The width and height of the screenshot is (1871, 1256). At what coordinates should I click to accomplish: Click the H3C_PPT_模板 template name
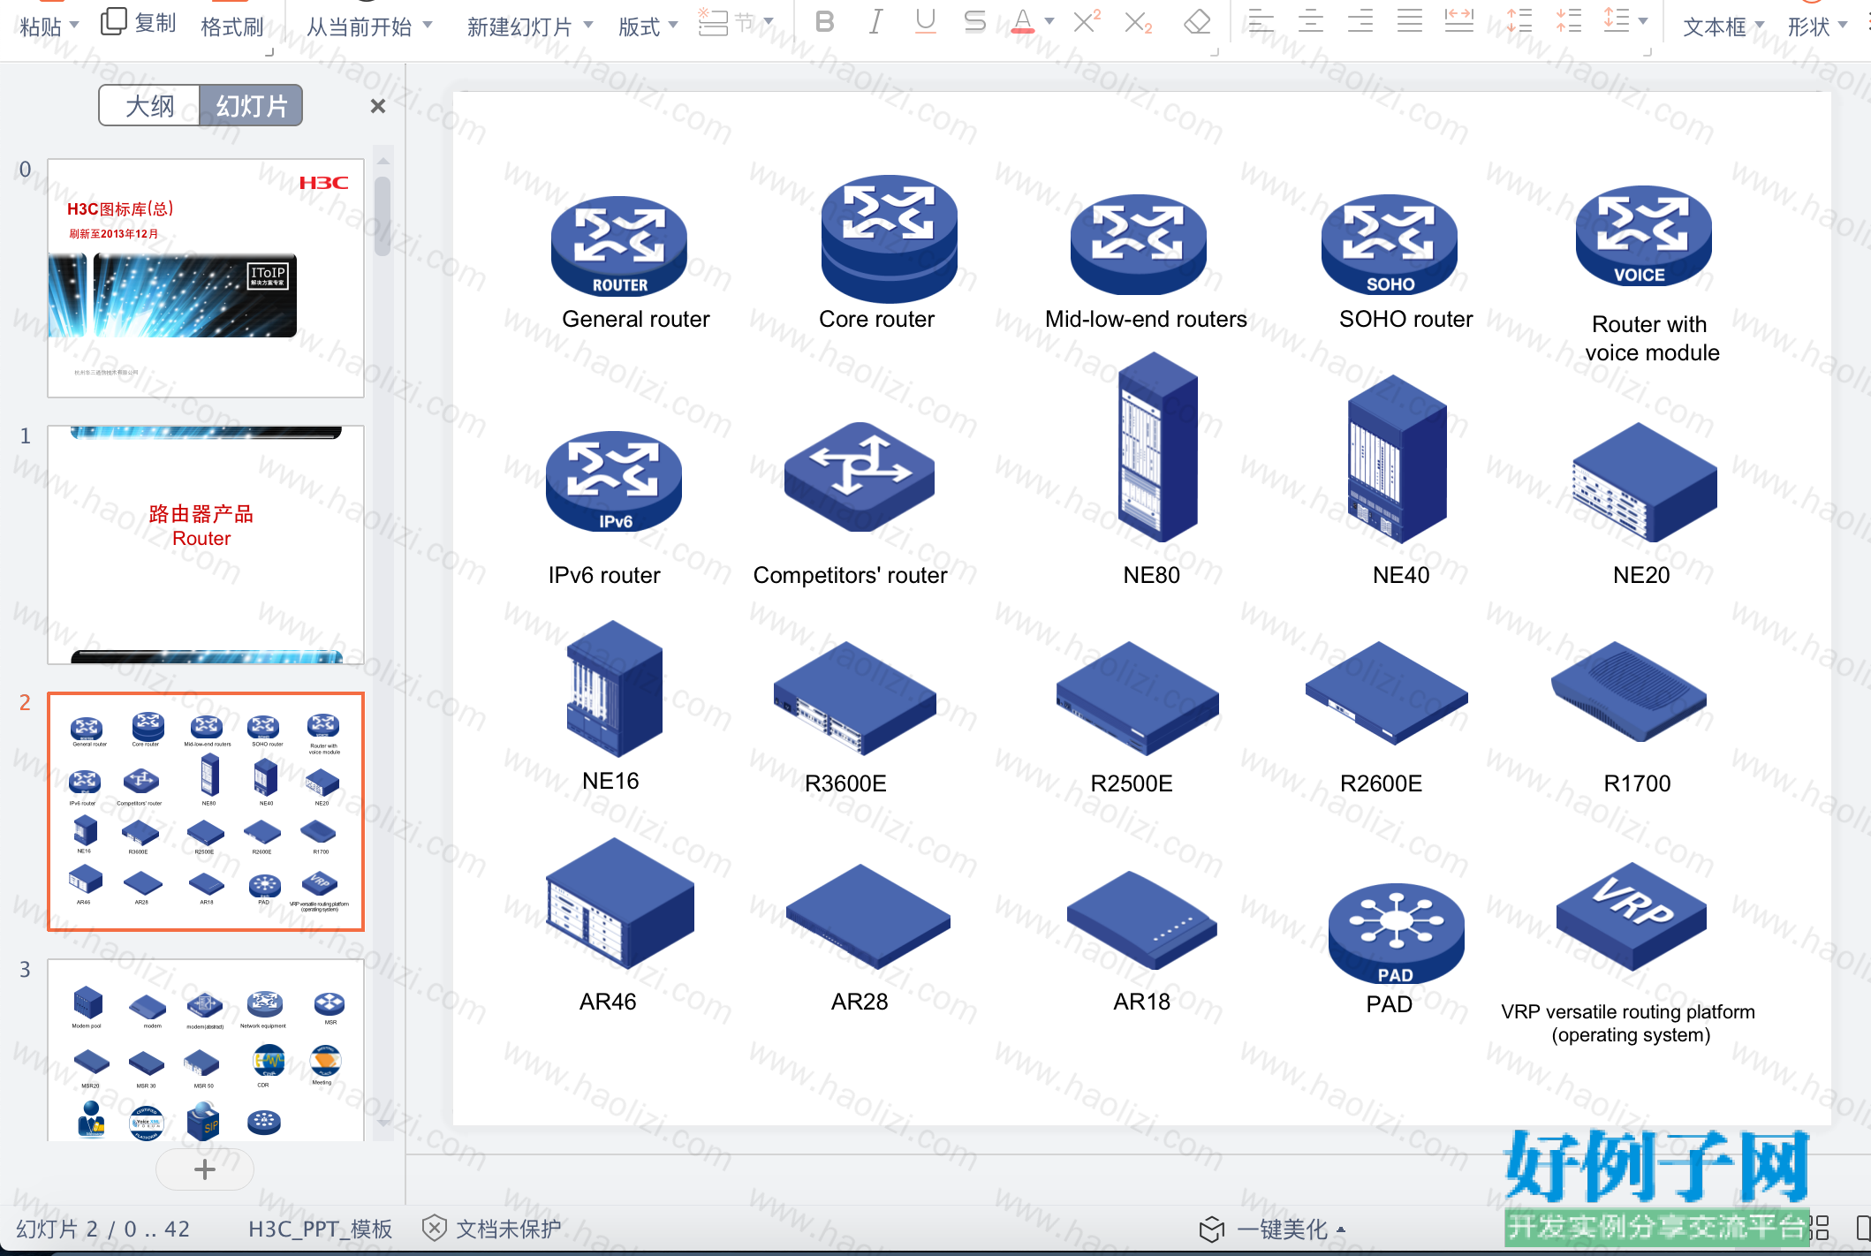[x=320, y=1229]
